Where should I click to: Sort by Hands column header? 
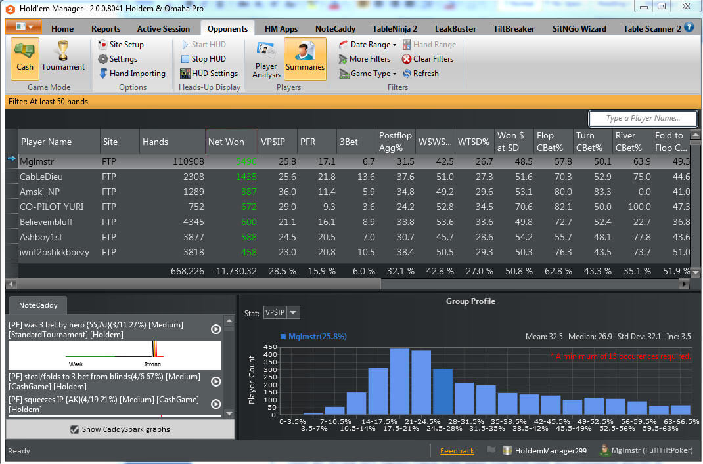(173, 142)
